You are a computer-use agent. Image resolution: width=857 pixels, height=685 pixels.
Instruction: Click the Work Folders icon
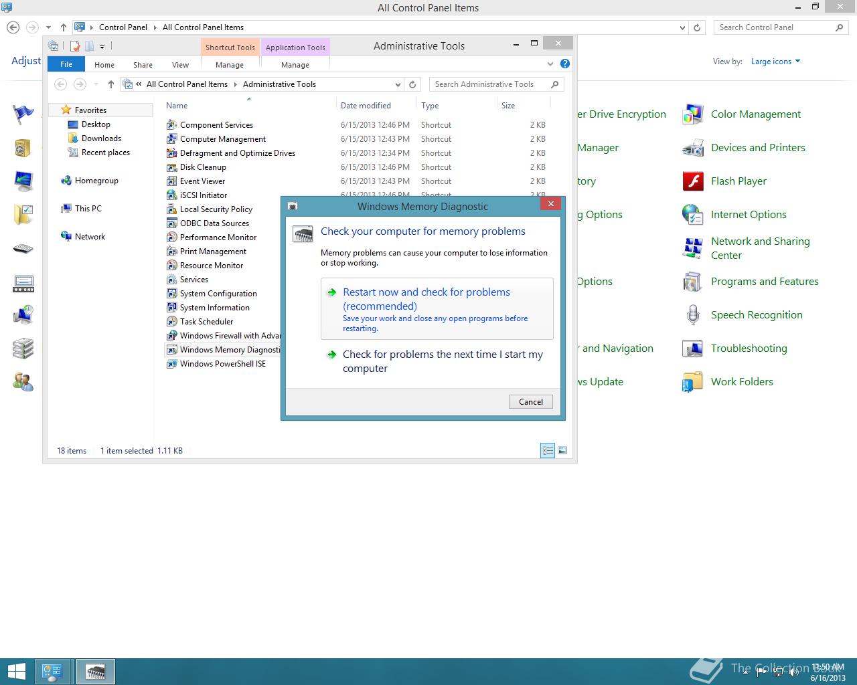pyautogui.click(x=692, y=382)
